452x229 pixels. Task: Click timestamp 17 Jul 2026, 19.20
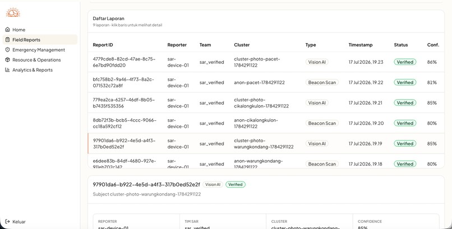pyautogui.click(x=366, y=123)
